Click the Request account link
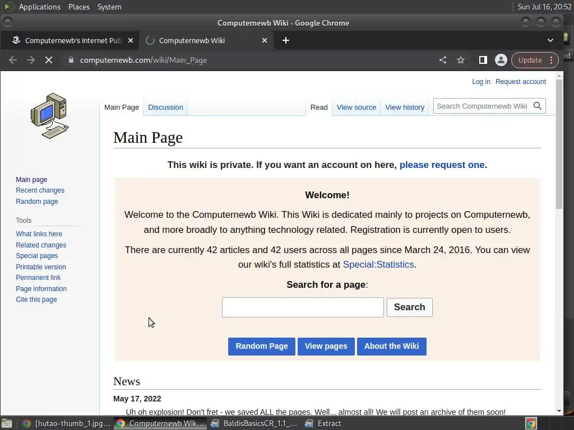Image resolution: width=574 pixels, height=430 pixels. (521, 82)
